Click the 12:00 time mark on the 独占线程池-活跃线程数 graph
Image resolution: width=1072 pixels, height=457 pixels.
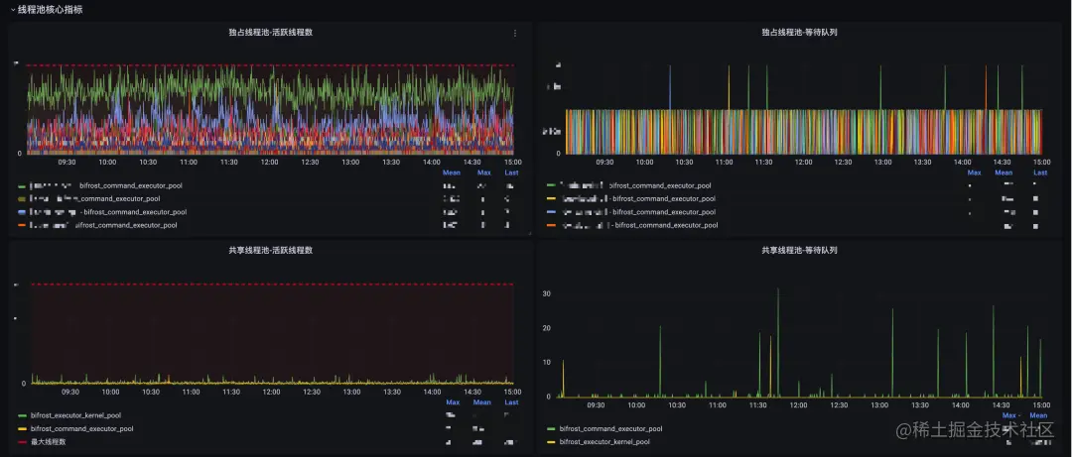point(269,163)
